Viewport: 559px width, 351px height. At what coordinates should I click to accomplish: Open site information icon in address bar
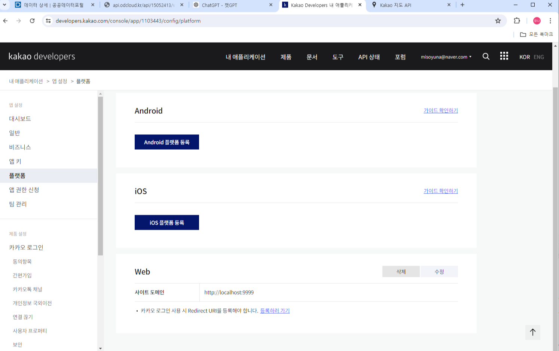pyautogui.click(x=48, y=21)
